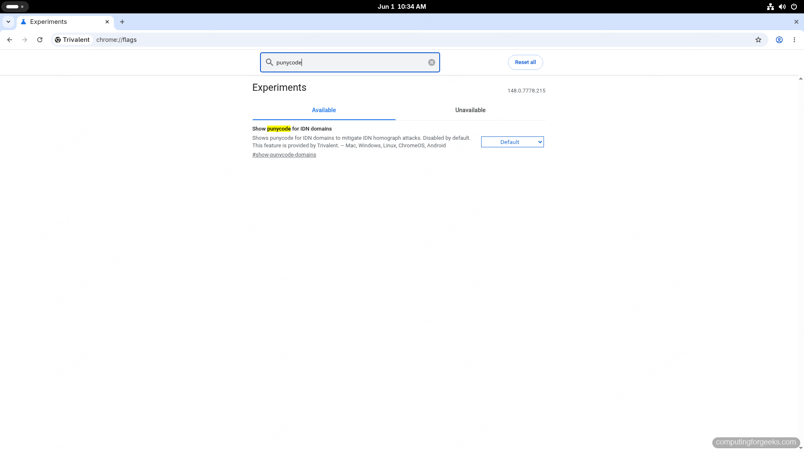Open the system network status icon

(770, 7)
